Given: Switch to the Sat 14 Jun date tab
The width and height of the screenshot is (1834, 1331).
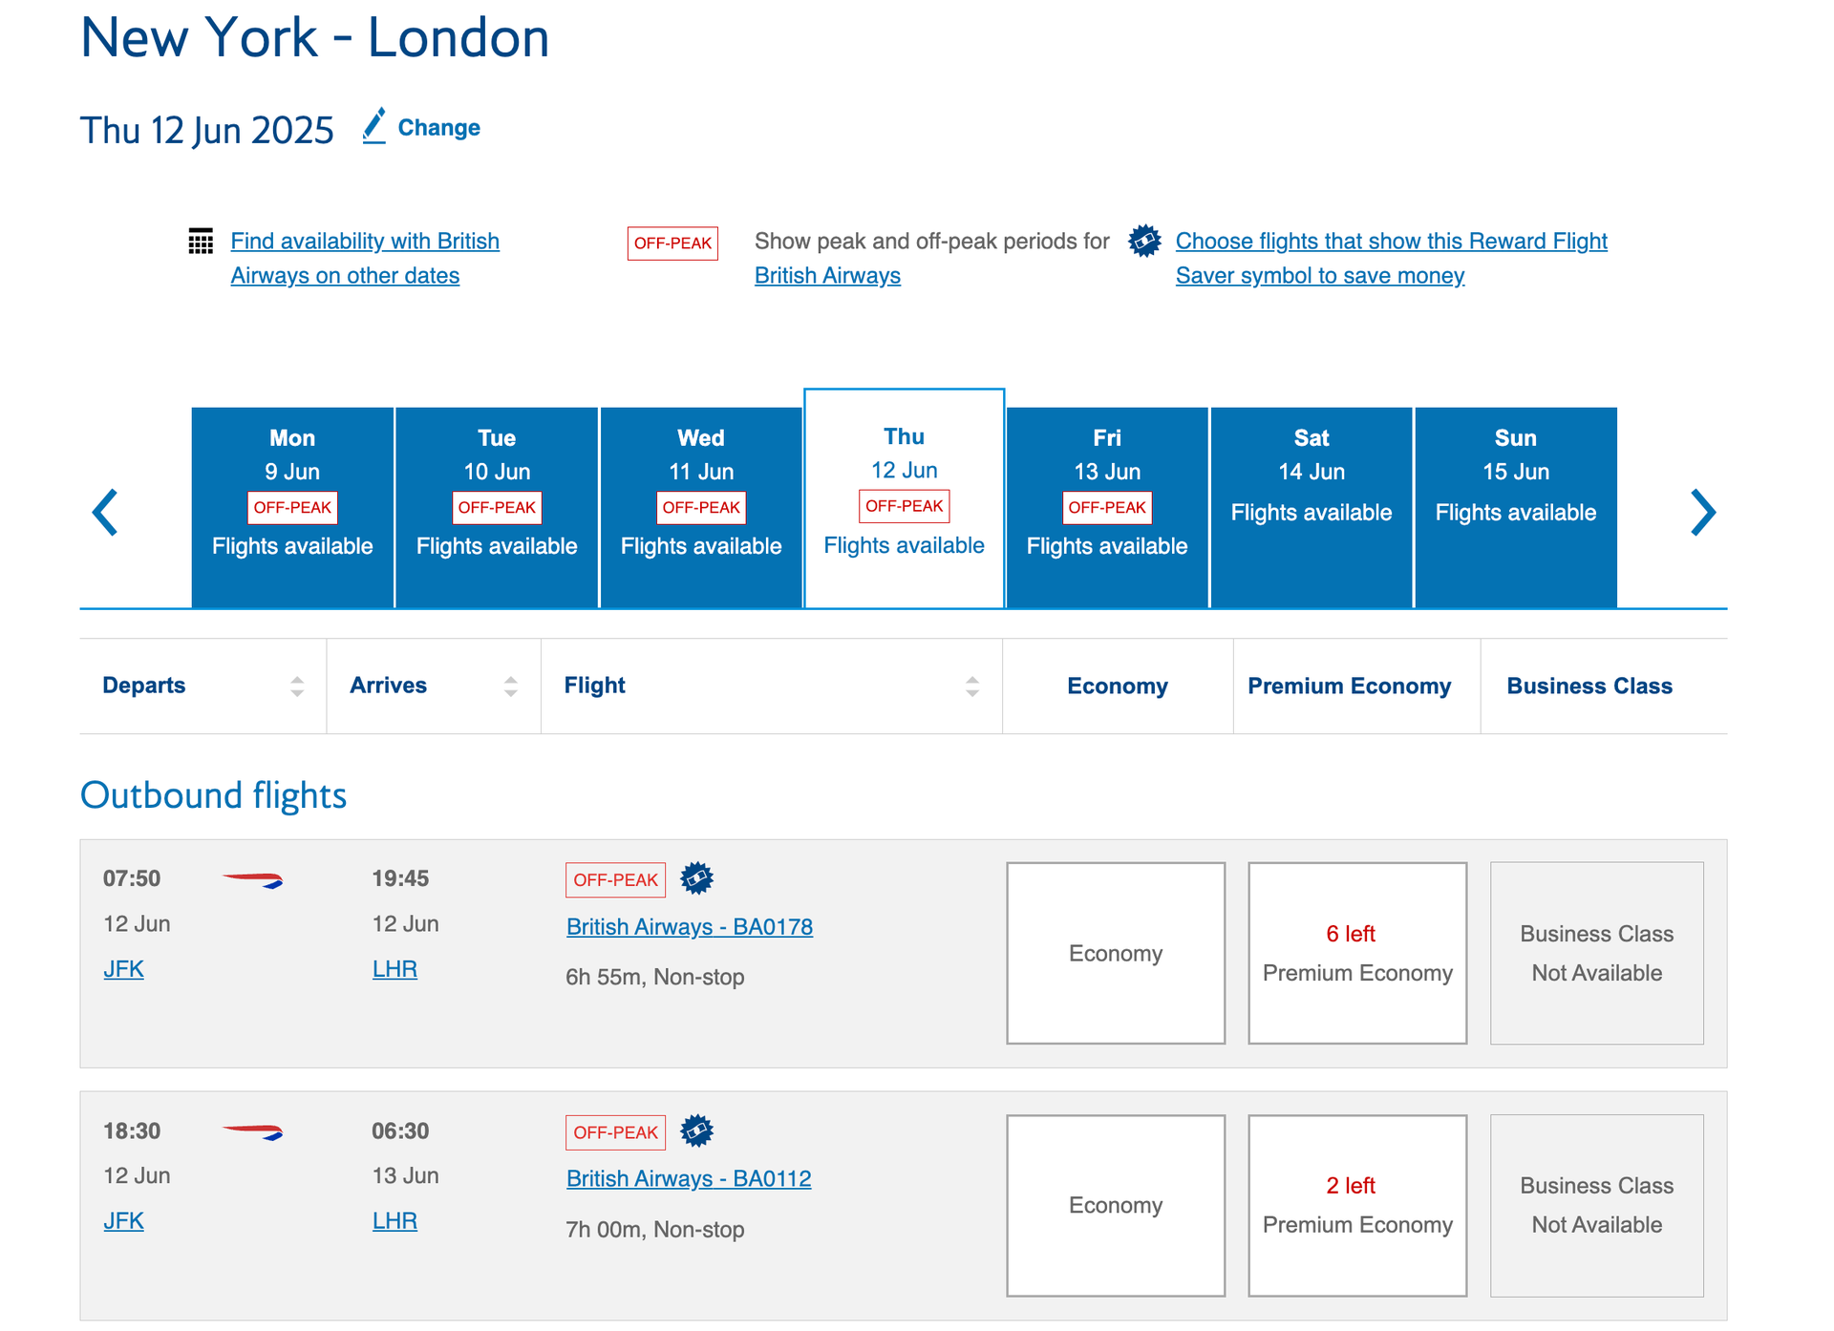Looking at the screenshot, I should [x=1311, y=496].
